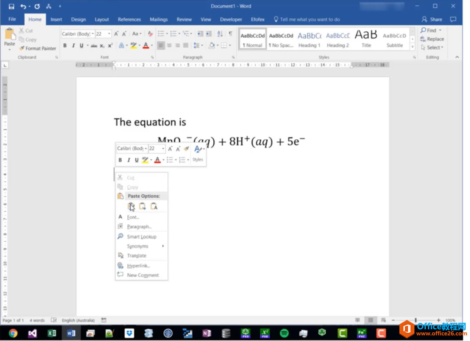Toggle Bold on the mini toolbar

tap(120, 160)
